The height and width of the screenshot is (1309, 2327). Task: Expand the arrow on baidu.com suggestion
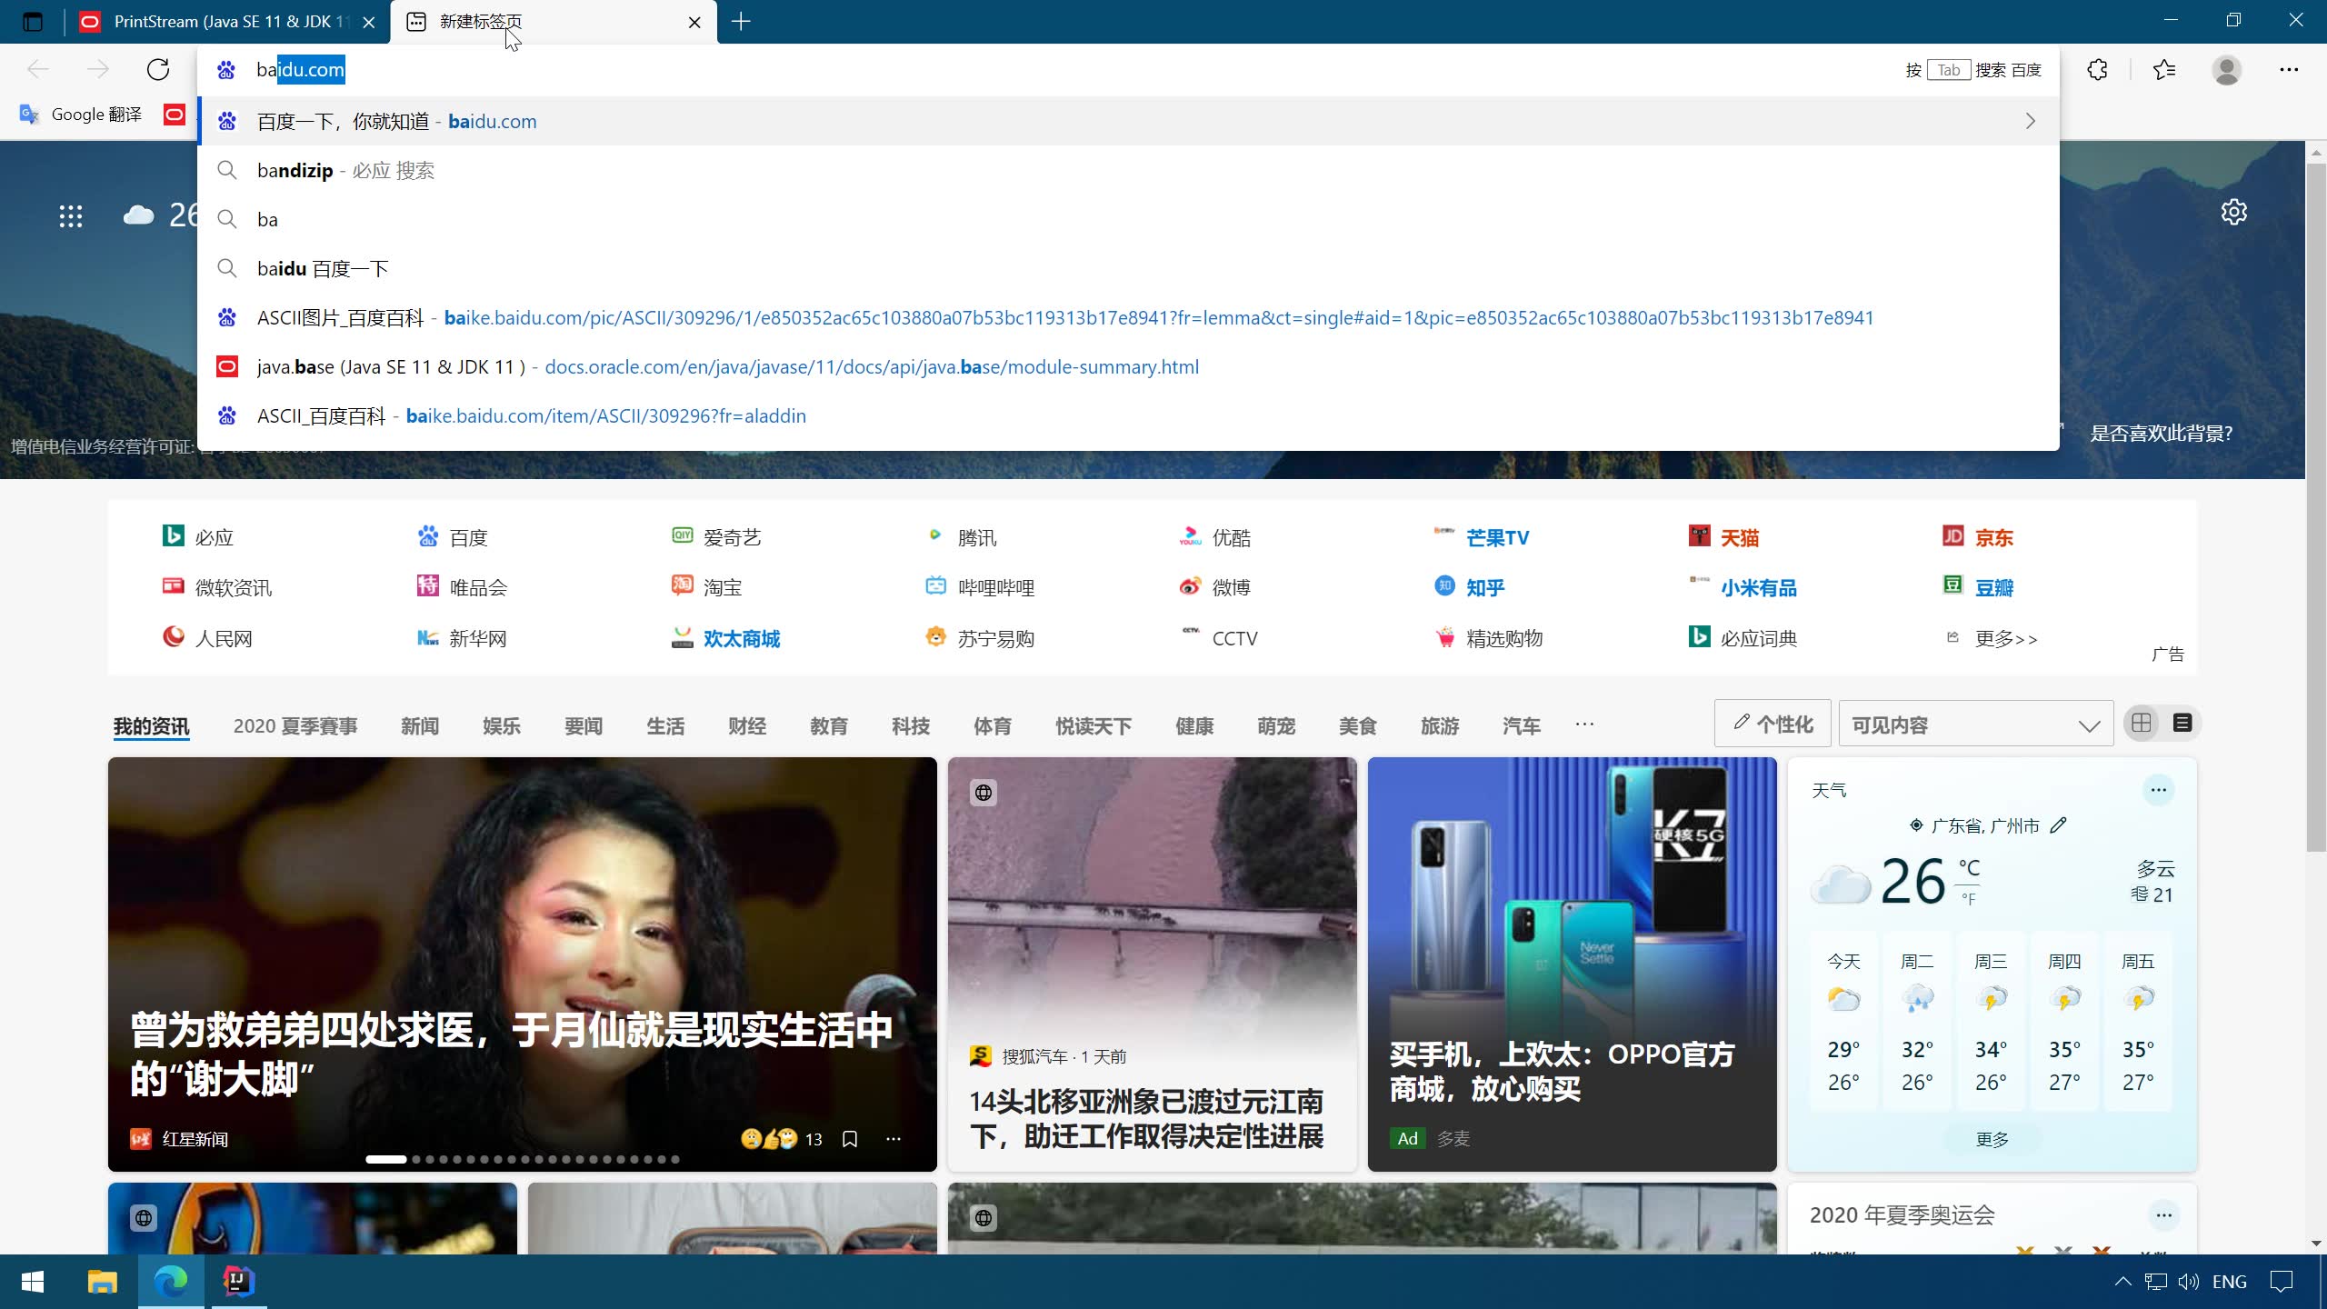[2031, 121]
